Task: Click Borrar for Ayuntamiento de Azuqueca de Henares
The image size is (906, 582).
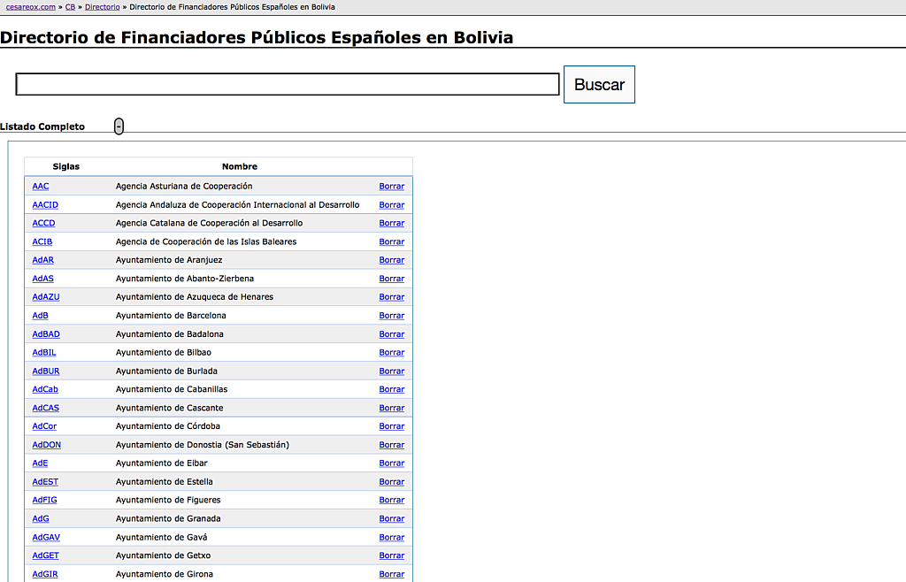Action: pyautogui.click(x=392, y=297)
